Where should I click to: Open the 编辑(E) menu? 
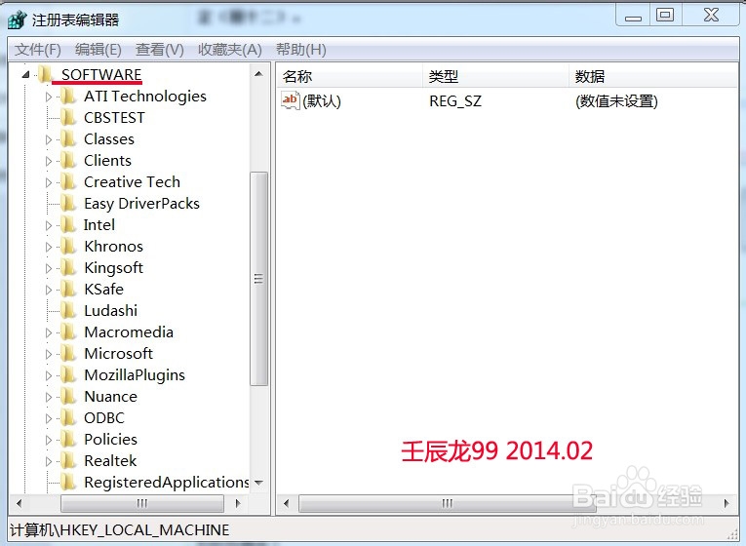click(x=98, y=50)
